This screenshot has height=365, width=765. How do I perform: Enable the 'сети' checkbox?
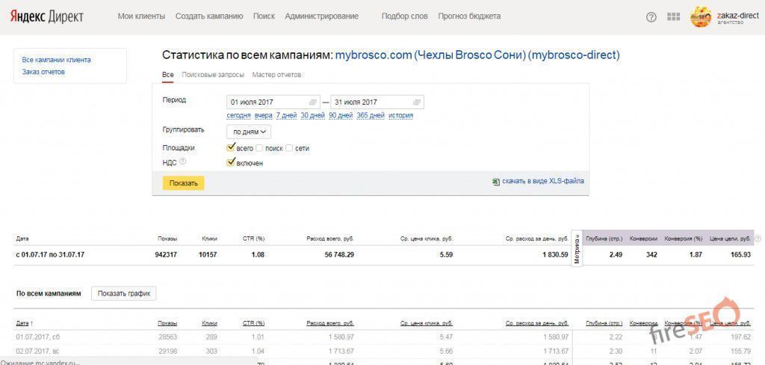click(x=289, y=148)
